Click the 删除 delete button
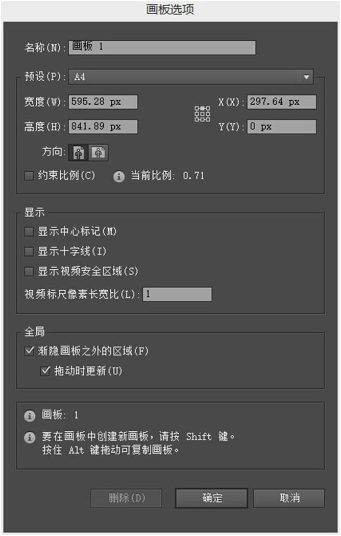 coord(127,498)
